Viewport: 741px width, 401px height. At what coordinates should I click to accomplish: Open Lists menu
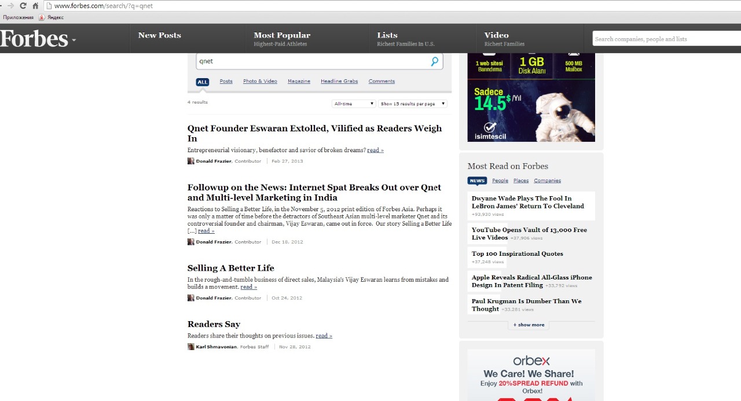(x=387, y=35)
